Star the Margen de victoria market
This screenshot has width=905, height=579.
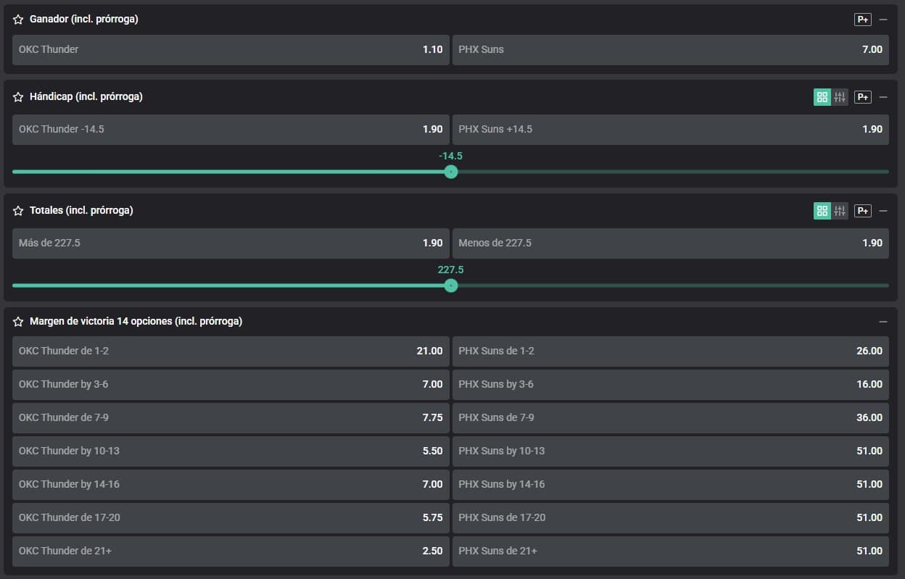coord(18,322)
